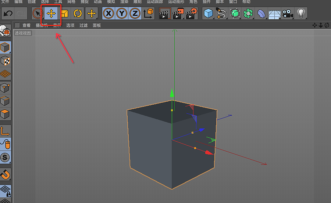Image resolution: width=331 pixels, height=203 pixels.
Task: Click the recent tool plus icon
Action: (92, 14)
